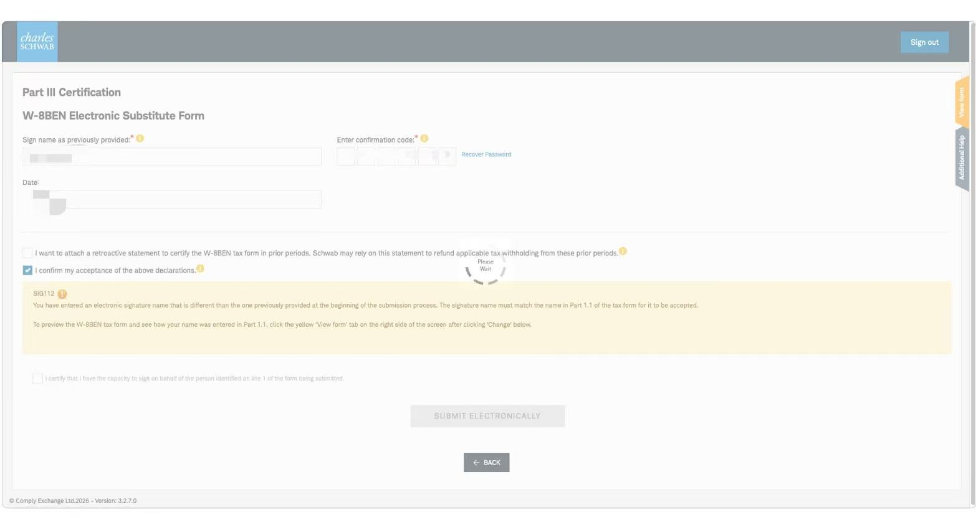Viewport: 976px width, 518px height.
Task: Click the SIG112 warning icon
Action: click(62, 293)
